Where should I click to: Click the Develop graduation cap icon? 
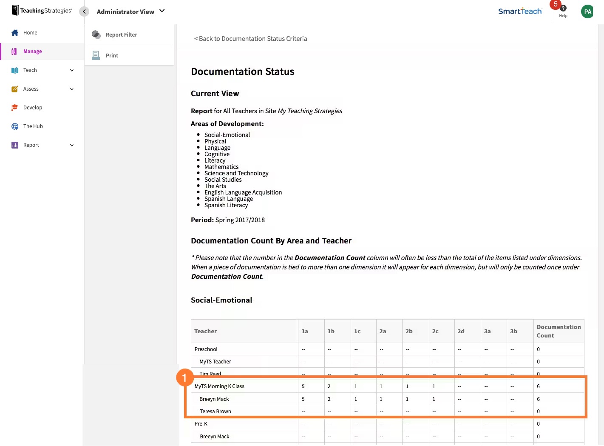(14, 107)
